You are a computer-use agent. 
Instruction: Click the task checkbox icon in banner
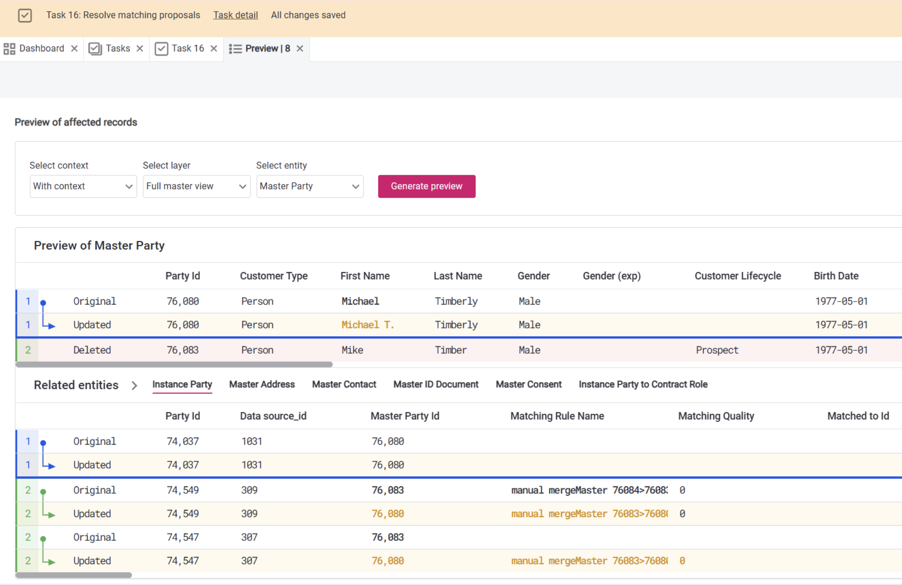(x=25, y=16)
